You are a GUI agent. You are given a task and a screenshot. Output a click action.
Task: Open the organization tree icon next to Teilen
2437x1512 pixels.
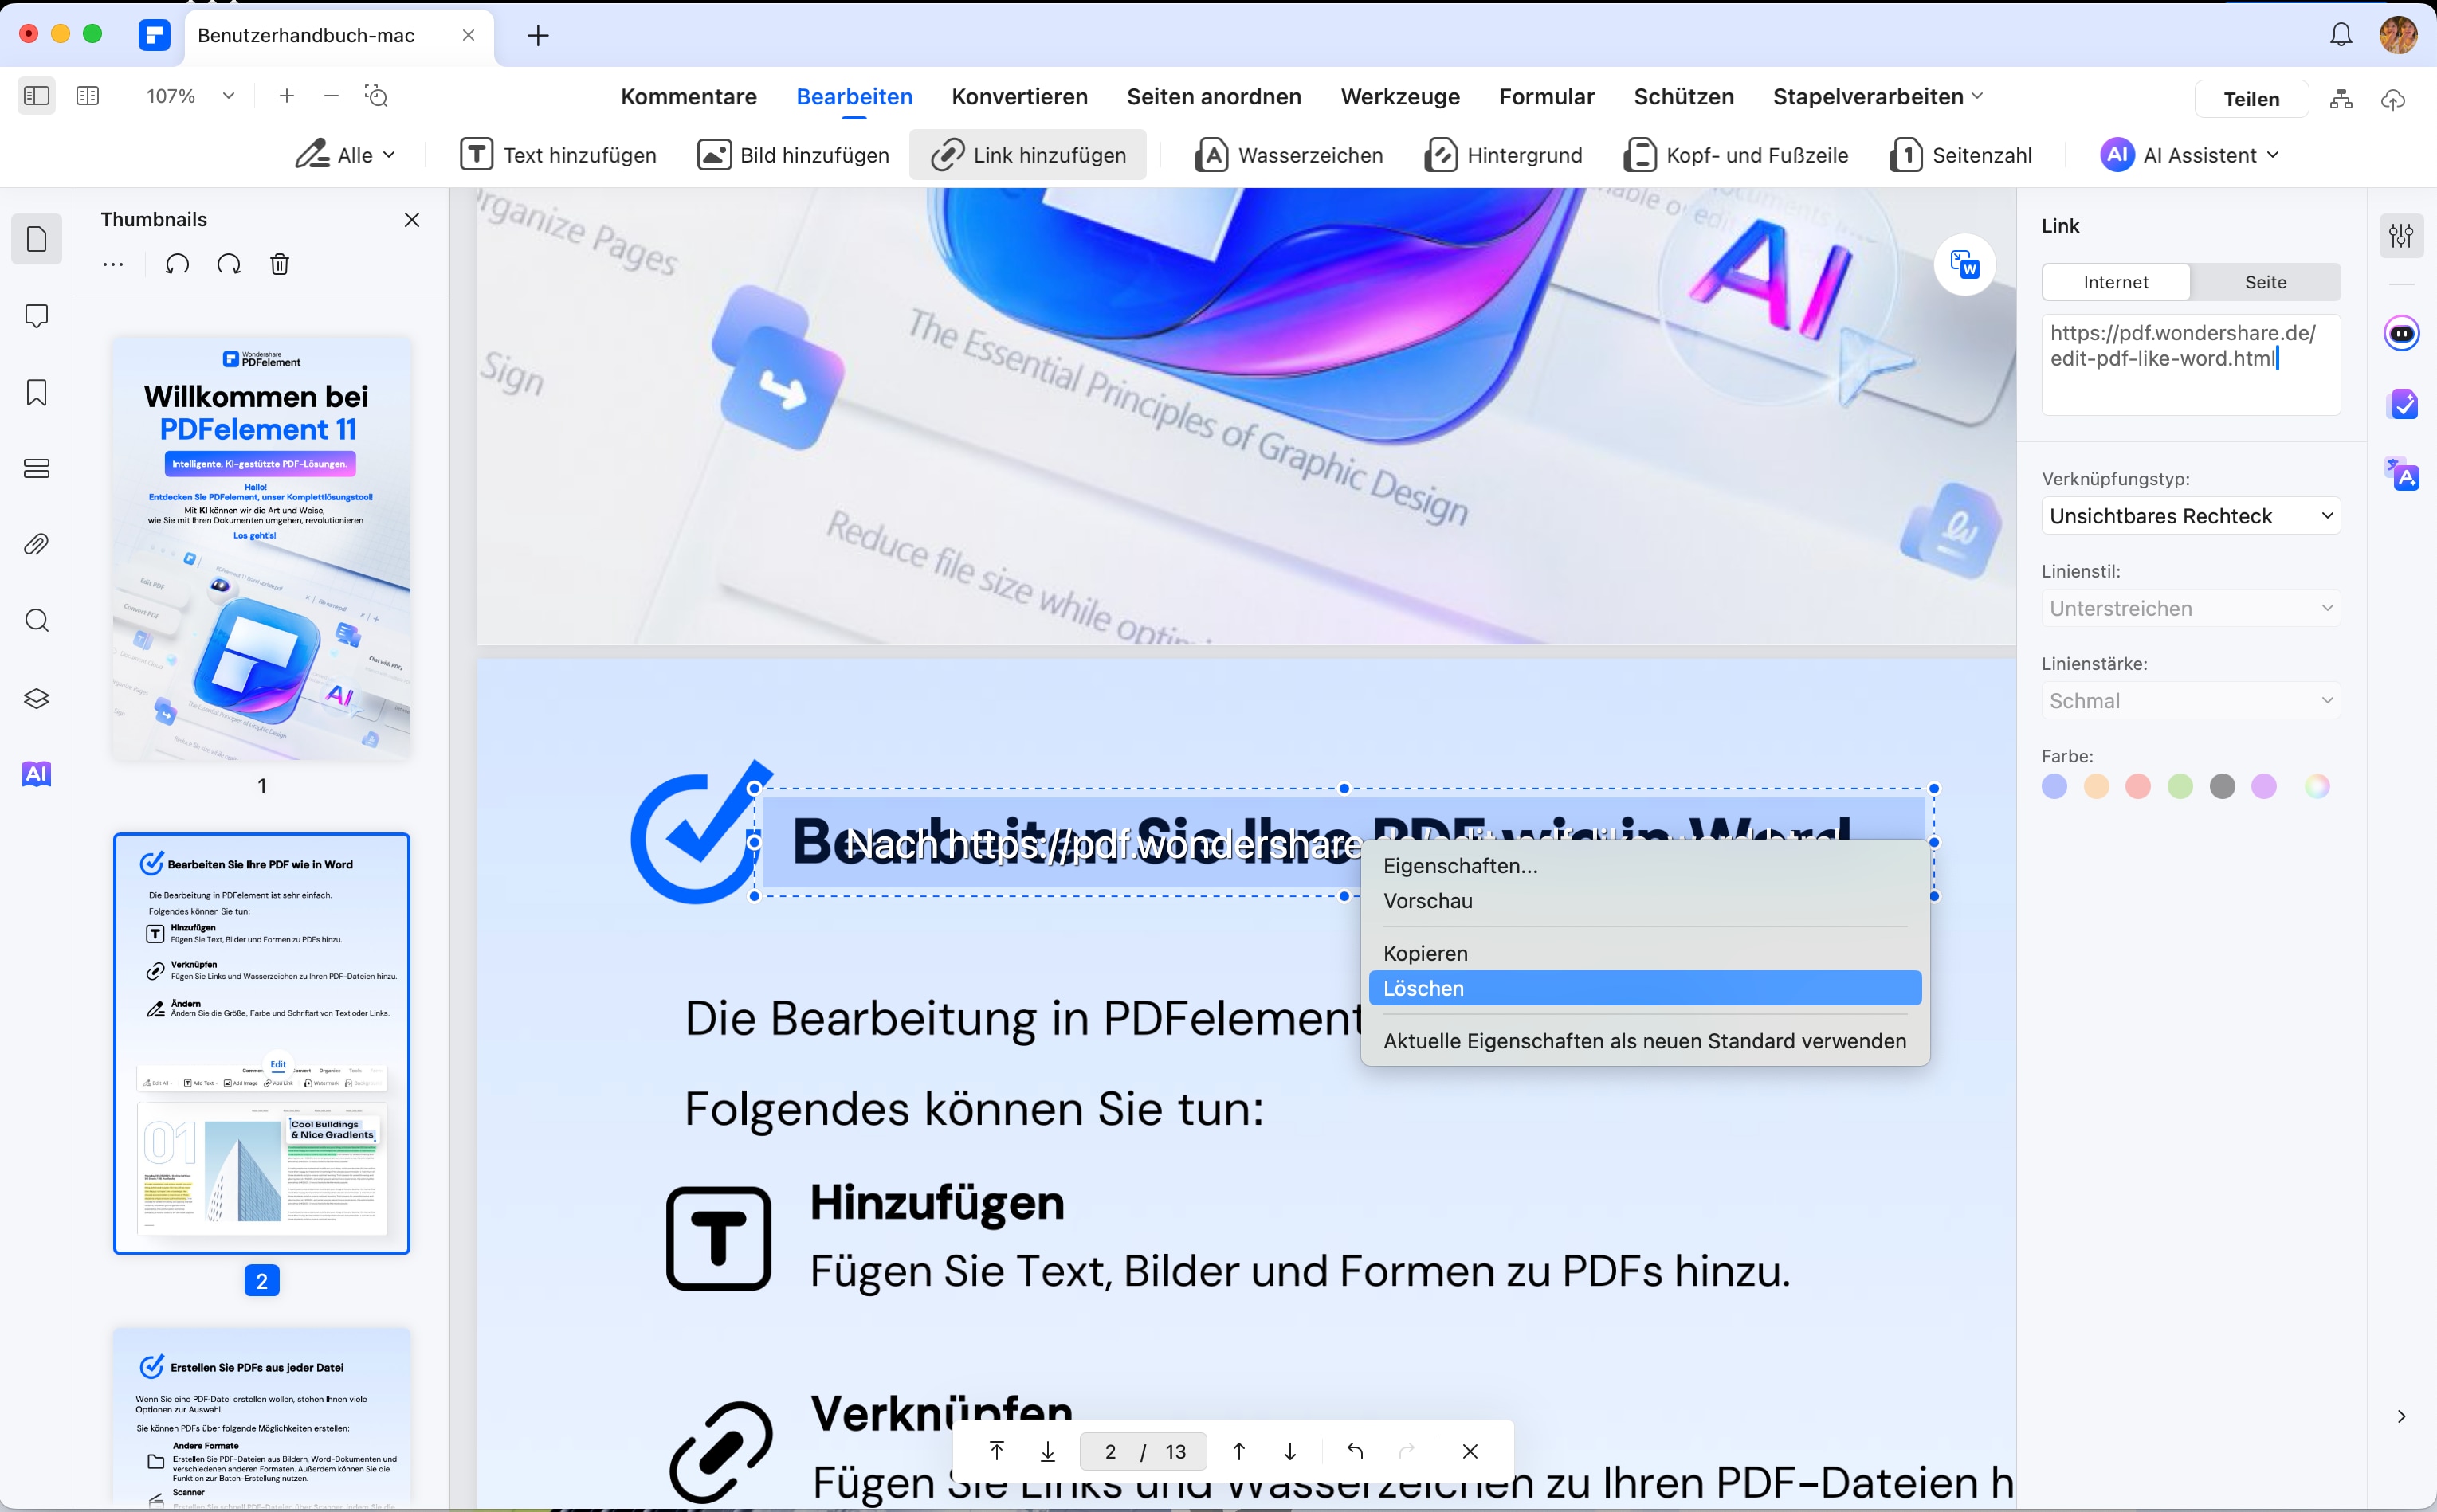(2341, 99)
